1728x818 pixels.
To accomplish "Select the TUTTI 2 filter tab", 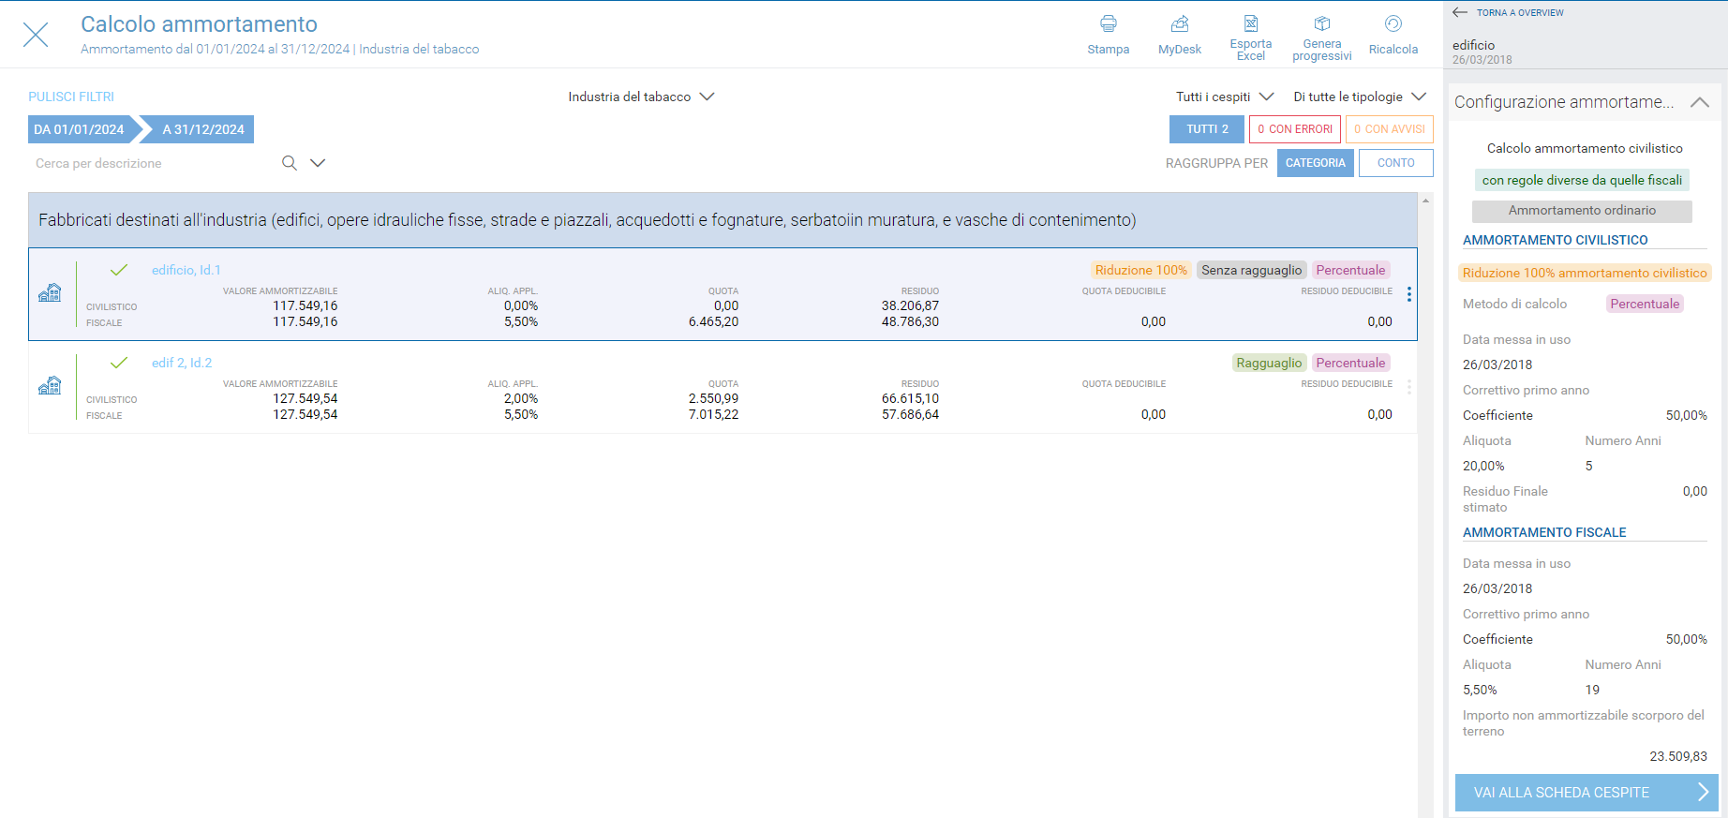I will [x=1206, y=129].
